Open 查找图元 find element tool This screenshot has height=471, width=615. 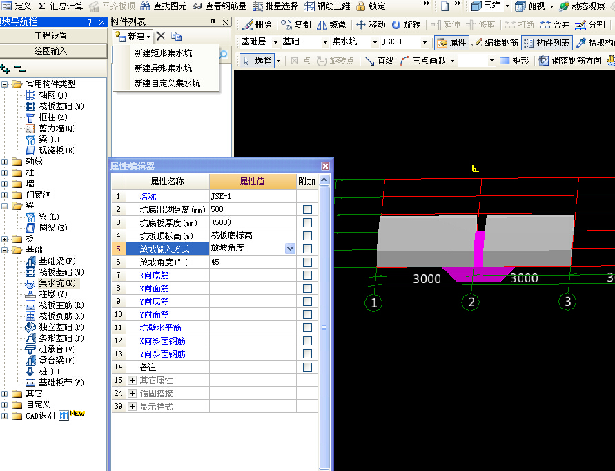tap(163, 6)
